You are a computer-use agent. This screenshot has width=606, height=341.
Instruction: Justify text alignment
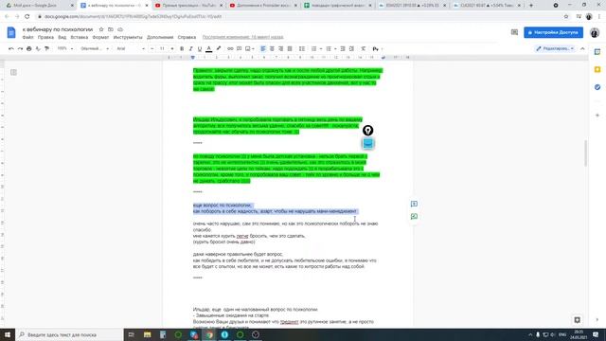click(x=290, y=48)
